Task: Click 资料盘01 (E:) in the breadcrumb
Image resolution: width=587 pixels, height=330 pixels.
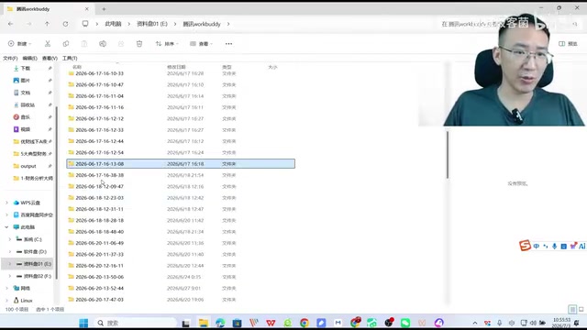Action: pyautogui.click(x=152, y=24)
